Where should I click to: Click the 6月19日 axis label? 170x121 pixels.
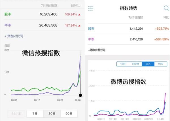click(125, 119)
